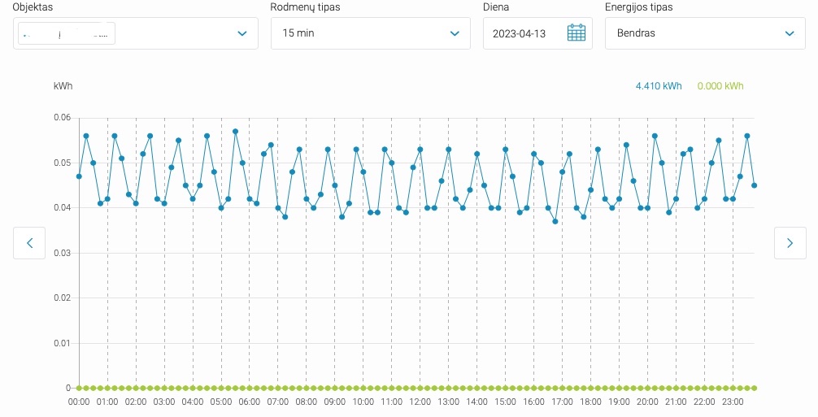Click the 2023-04-13 date input
818x417 pixels.
pyautogui.click(x=519, y=33)
